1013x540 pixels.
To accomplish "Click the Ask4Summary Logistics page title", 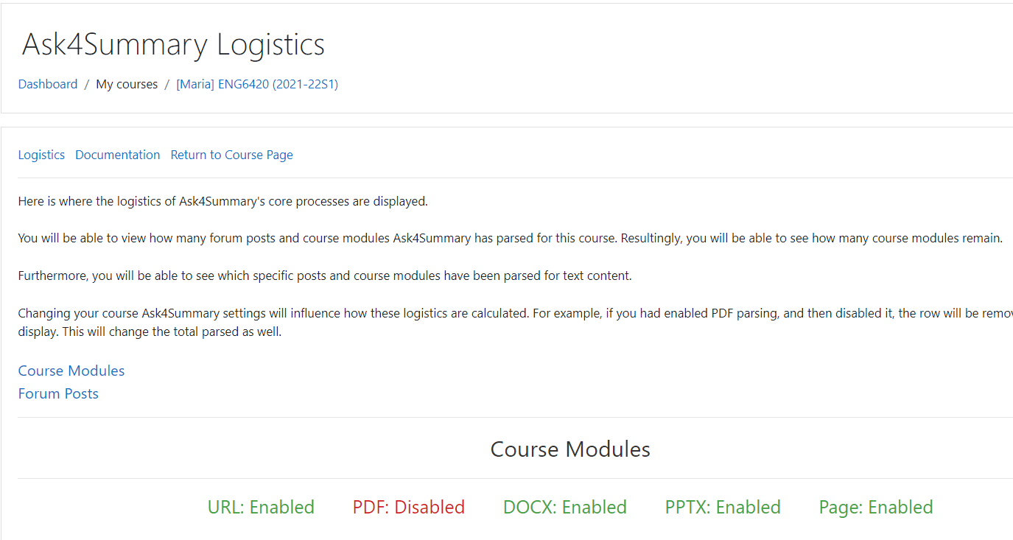I will coord(173,44).
